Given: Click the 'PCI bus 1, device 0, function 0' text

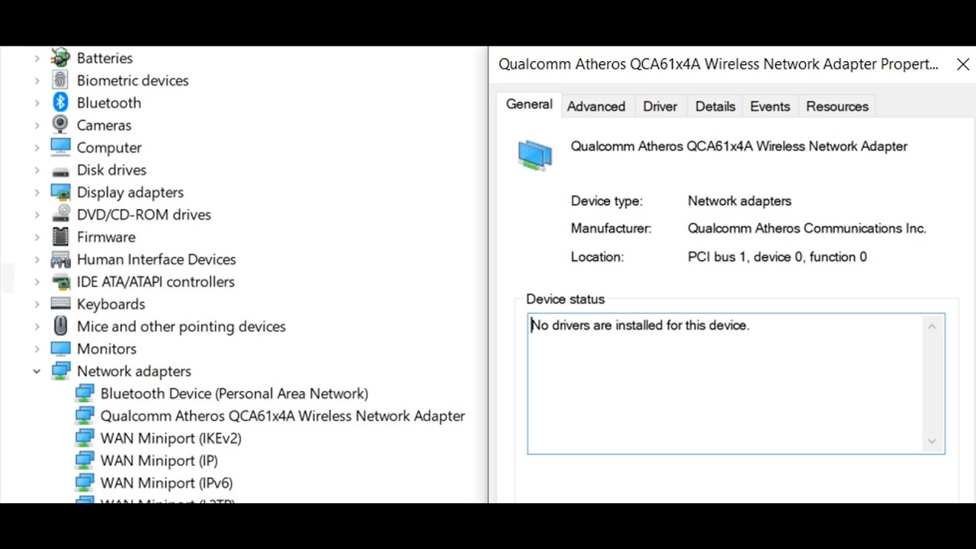Looking at the screenshot, I should pyautogui.click(x=777, y=257).
